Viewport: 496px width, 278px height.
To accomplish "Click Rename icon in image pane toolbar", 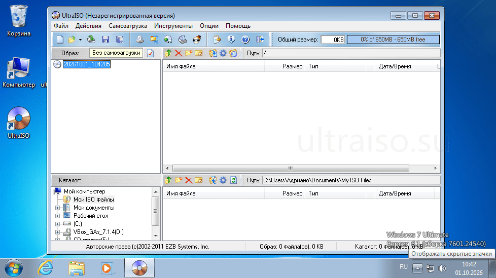I will pos(199,53).
